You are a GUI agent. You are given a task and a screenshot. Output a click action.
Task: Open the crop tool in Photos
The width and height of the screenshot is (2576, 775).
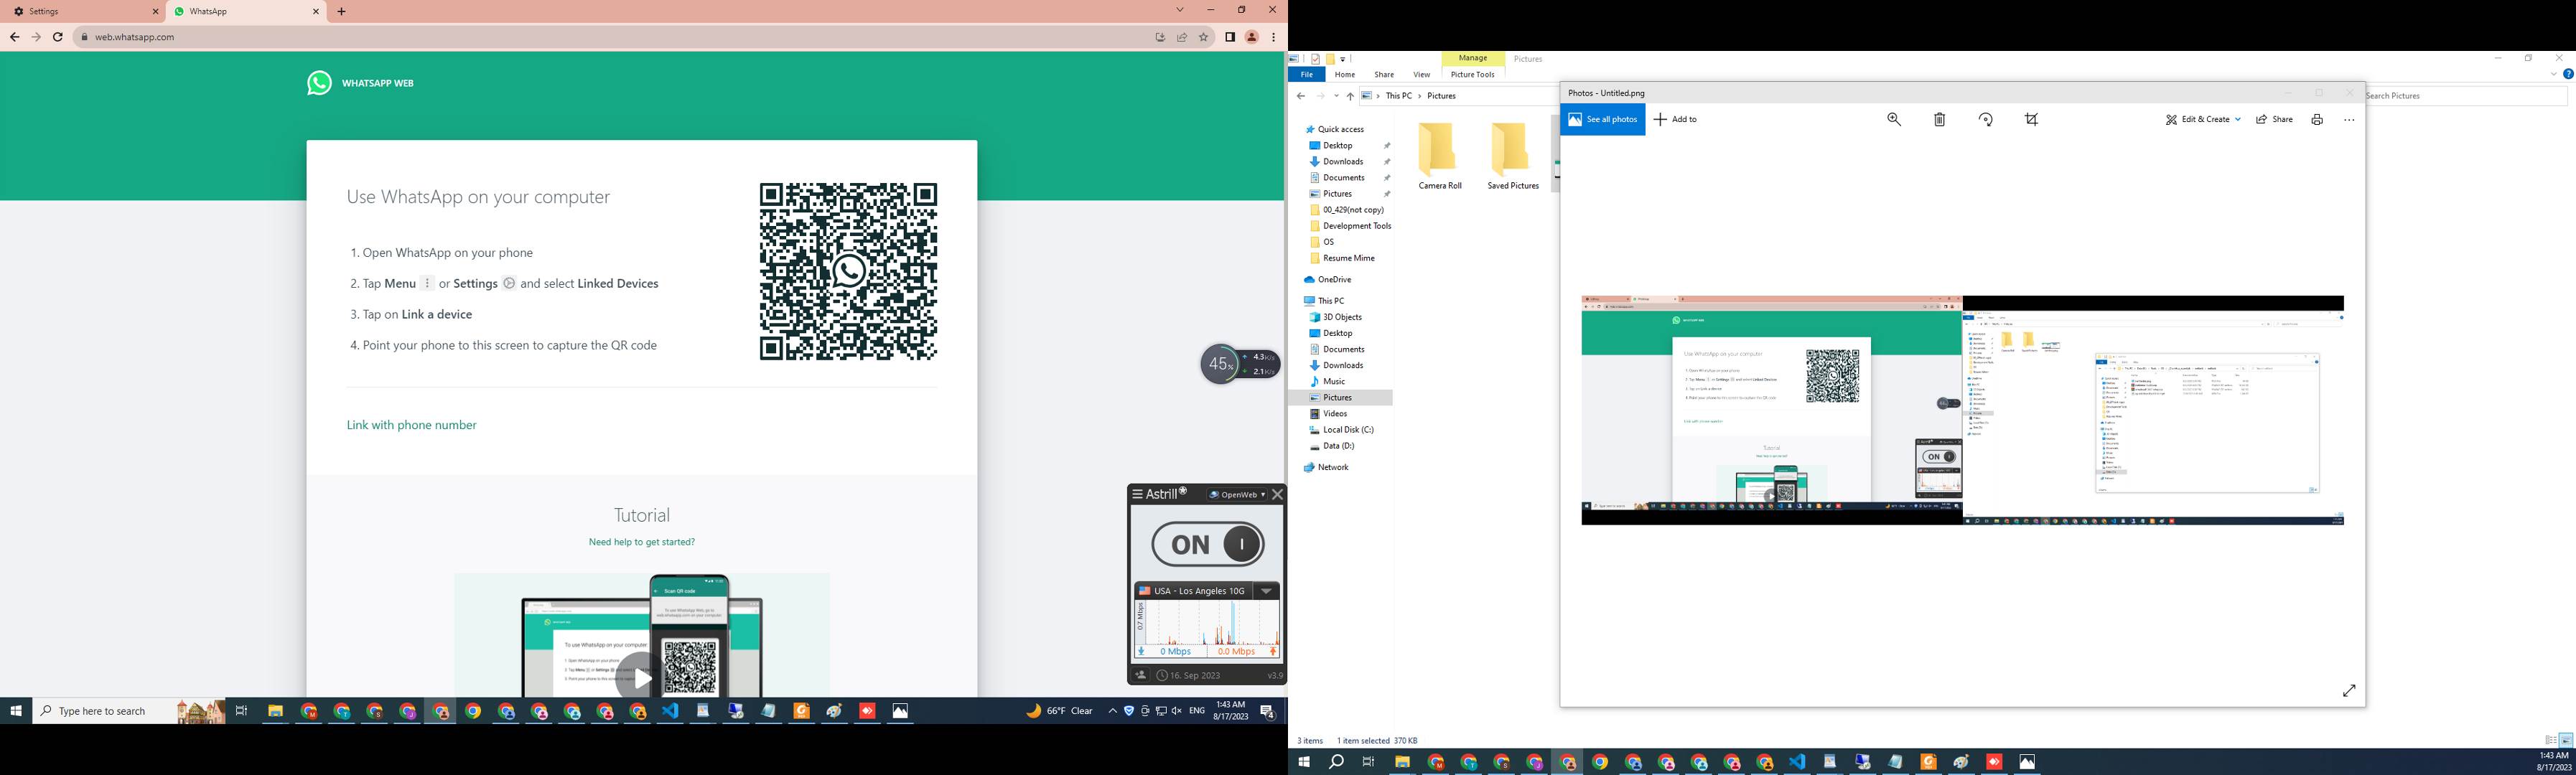tap(2032, 119)
